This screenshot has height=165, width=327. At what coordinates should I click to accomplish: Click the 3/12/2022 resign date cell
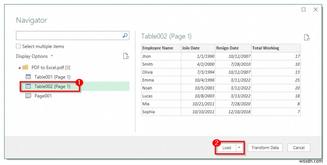(233, 88)
